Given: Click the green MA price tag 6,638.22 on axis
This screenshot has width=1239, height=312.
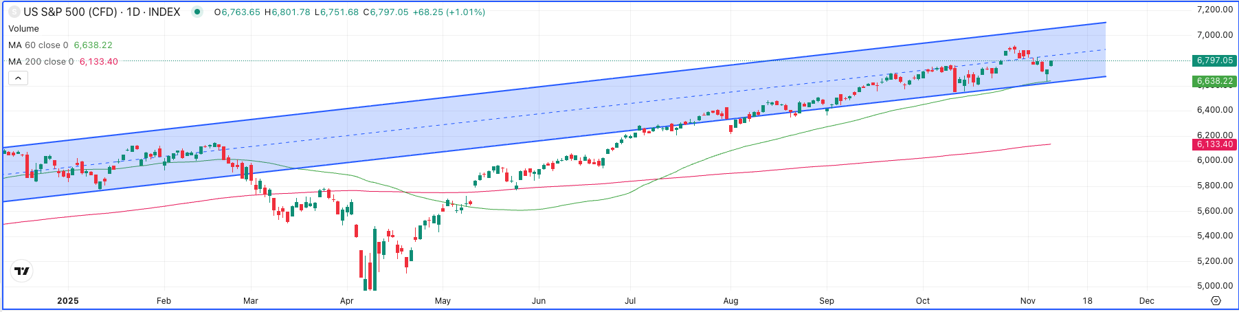Looking at the screenshot, I should 1215,81.
